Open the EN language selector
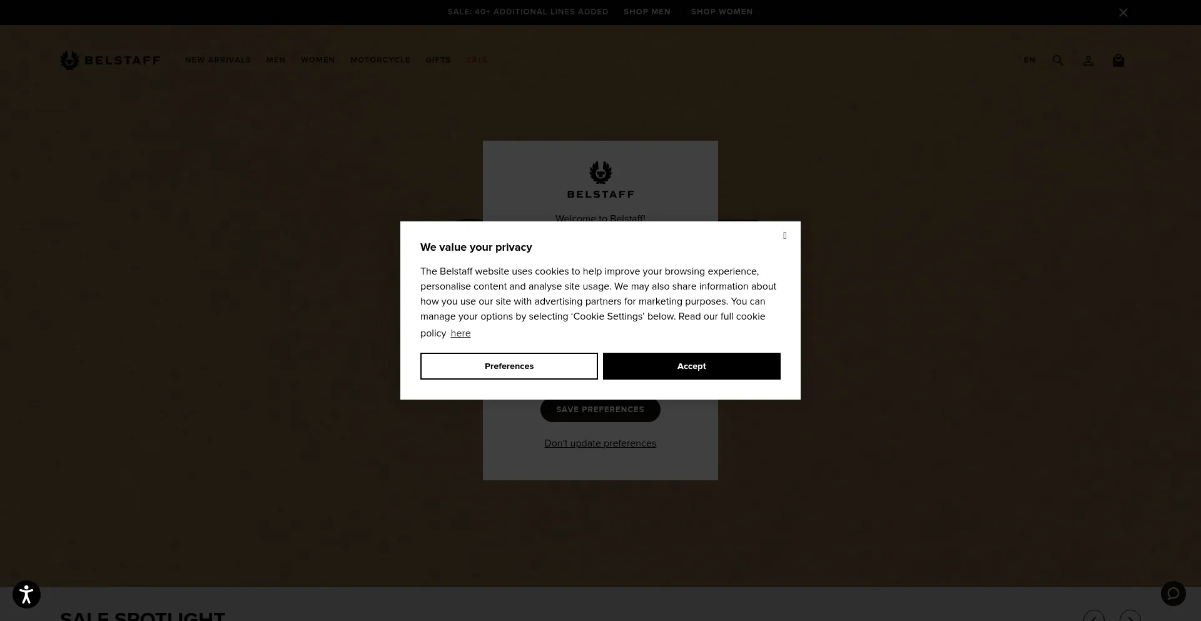The image size is (1201, 621). 1030,60
